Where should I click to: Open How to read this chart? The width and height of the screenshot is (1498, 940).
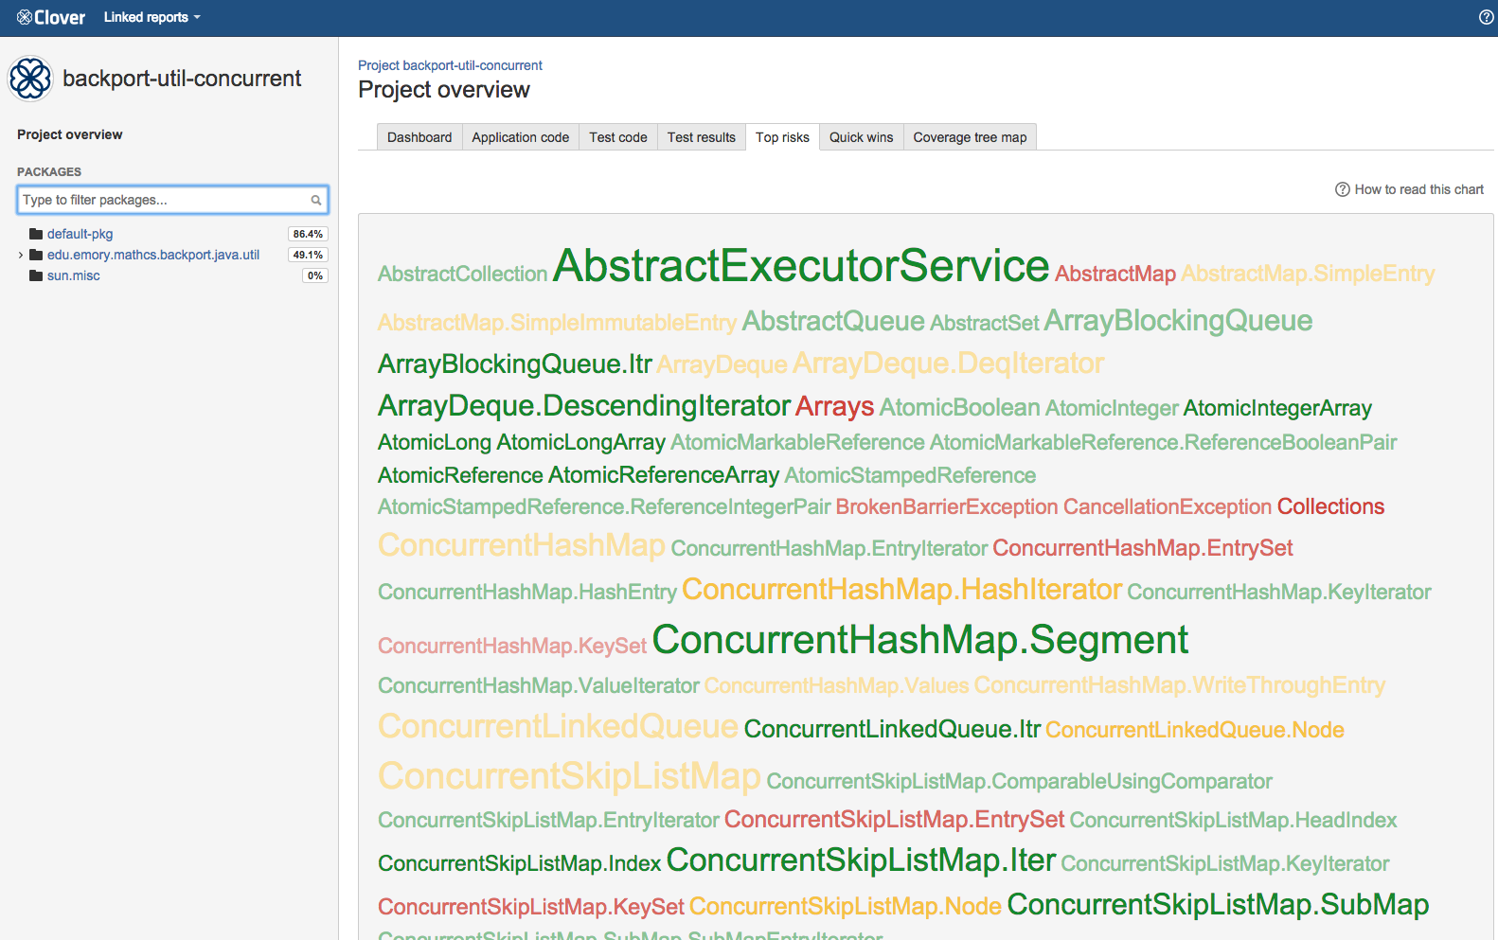(x=1418, y=189)
